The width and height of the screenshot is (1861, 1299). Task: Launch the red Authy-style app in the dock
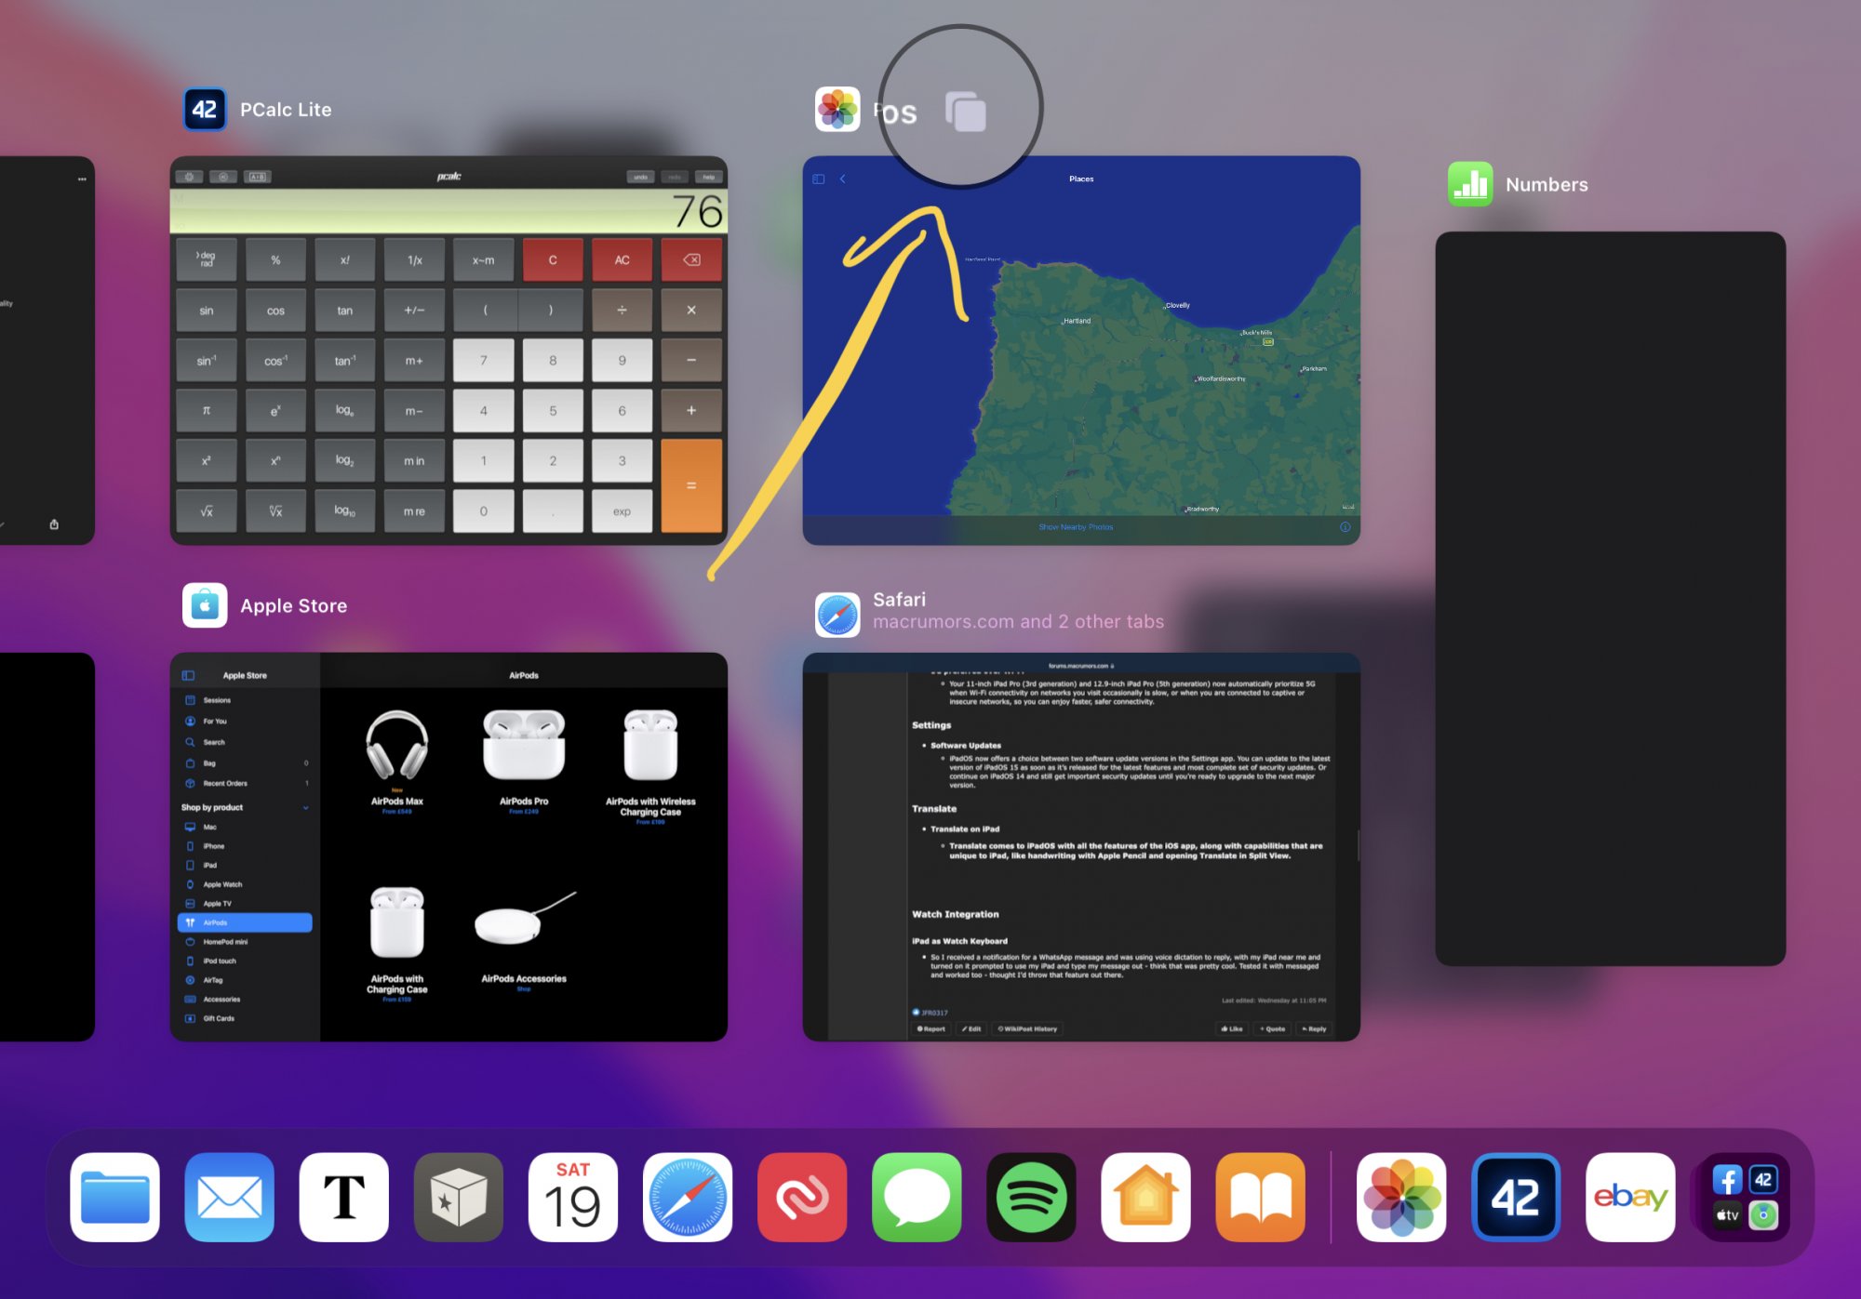(802, 1197)
